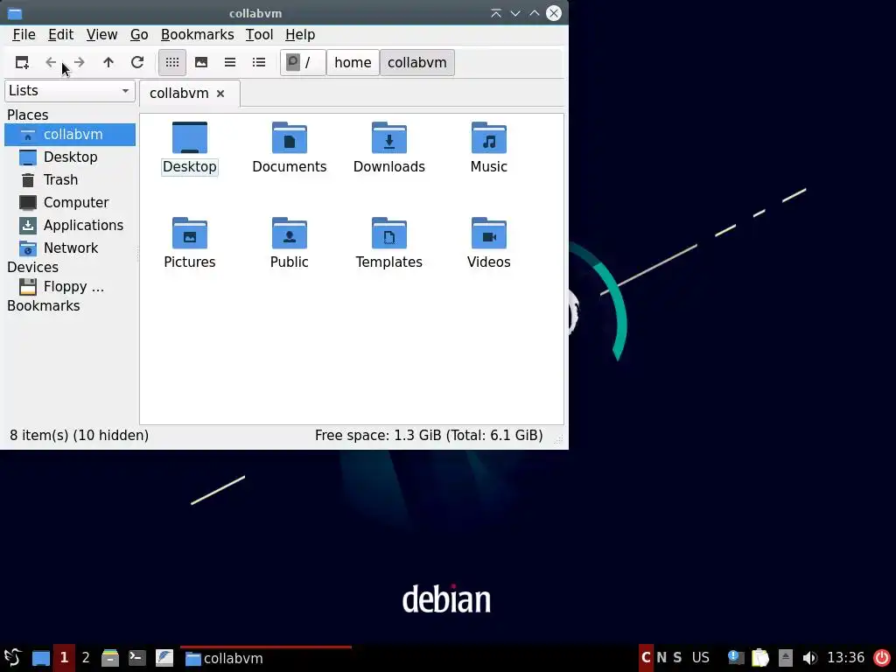Screen dimensions: 896x672
Task: Click the free space status text
Action: [429, 436]
